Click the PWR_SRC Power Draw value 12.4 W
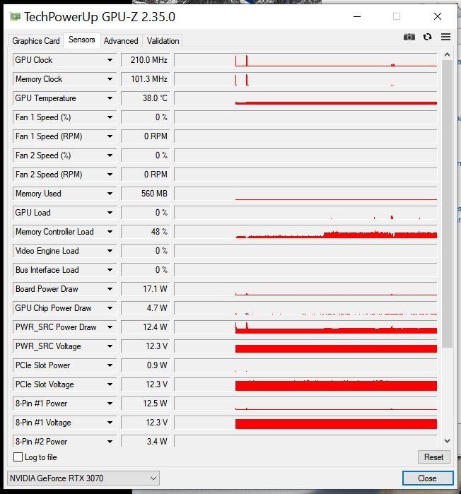The width and height of the screenshot is (461, 494). (146, 327)
